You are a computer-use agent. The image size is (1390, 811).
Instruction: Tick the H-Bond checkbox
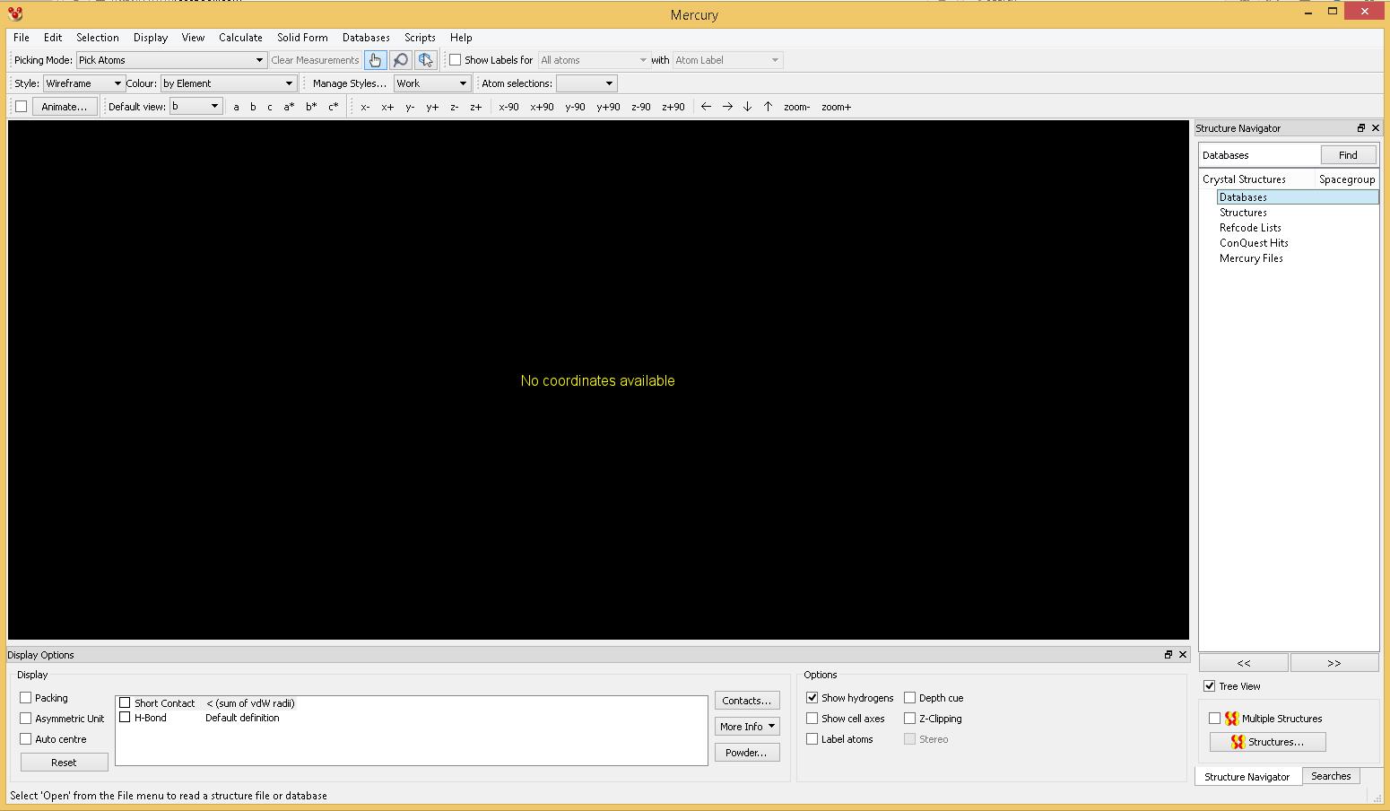125,718
